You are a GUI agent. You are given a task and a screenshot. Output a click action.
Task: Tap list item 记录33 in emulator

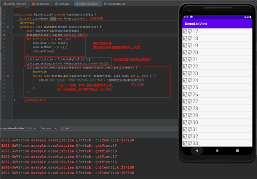217,143
